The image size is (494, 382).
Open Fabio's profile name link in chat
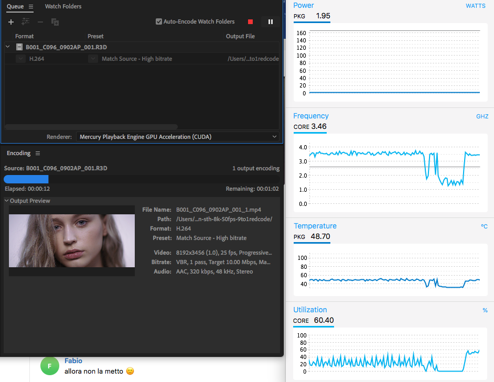pos(73,361)
